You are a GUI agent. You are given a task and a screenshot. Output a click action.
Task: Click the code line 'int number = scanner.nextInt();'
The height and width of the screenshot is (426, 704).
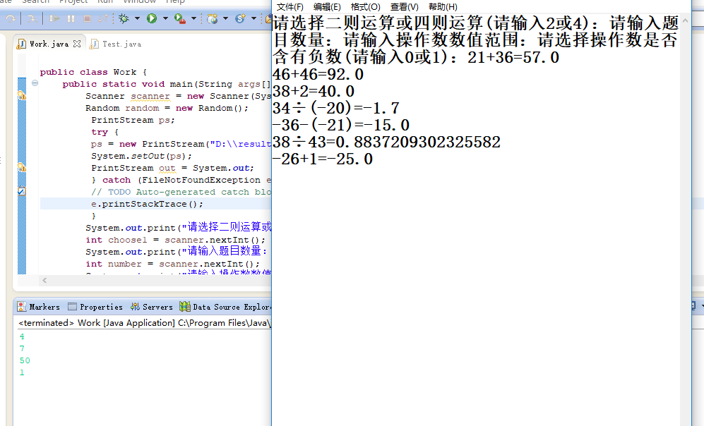point(173,264)
